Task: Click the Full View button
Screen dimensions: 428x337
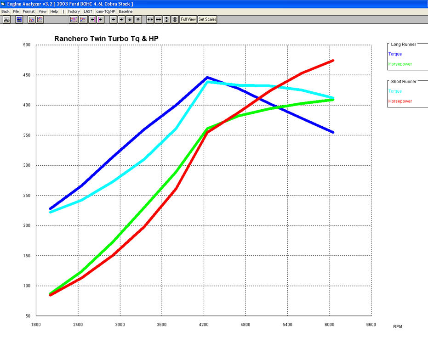Action: pyautogui.click(x=188, y=19)
